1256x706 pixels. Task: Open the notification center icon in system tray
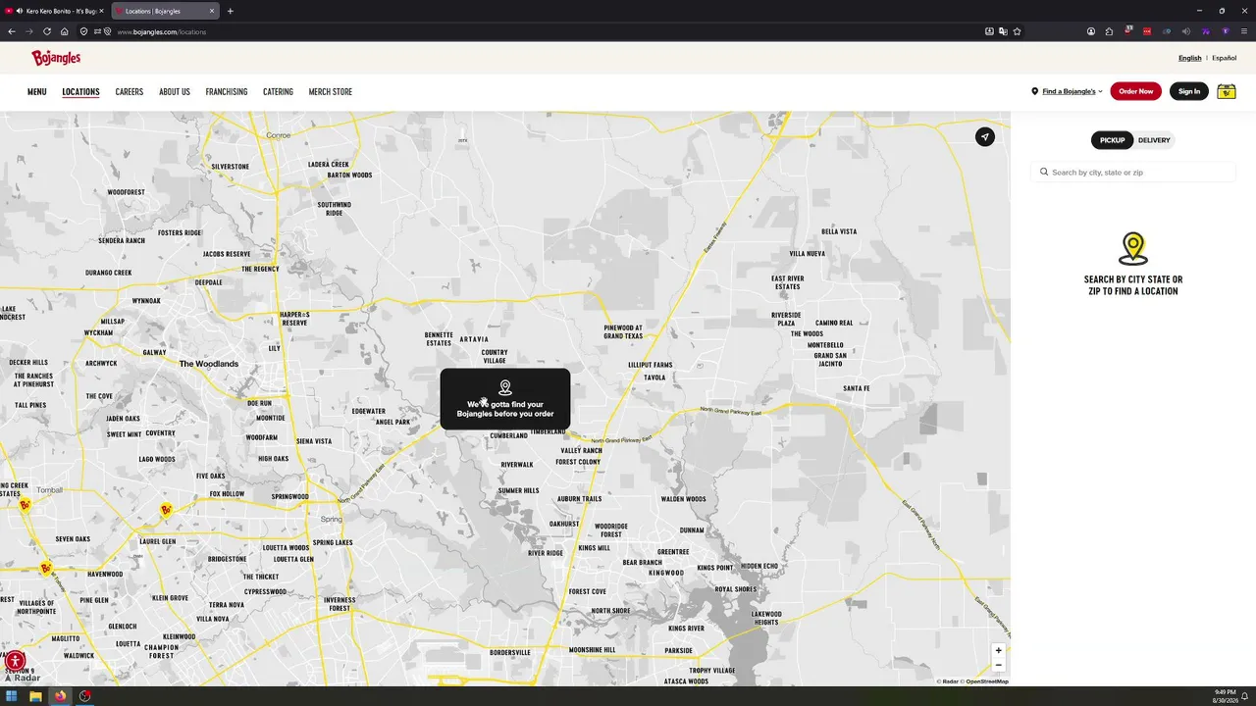1244,696
